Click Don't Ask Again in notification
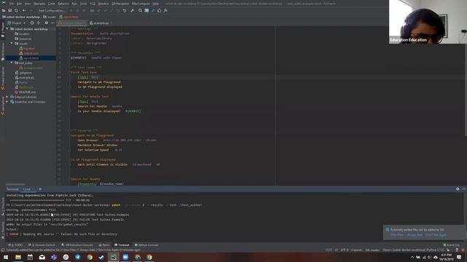This screenshot has height=262, width=467. pyautogui.click(x=436, y=235)
